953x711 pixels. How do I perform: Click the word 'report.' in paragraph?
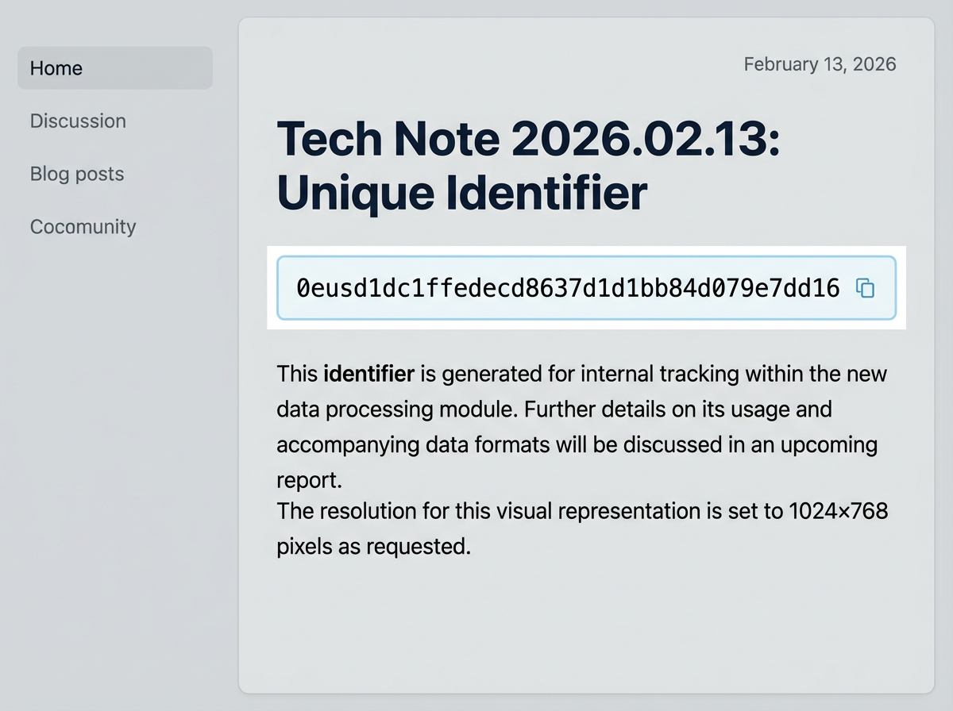pos(309,481)
